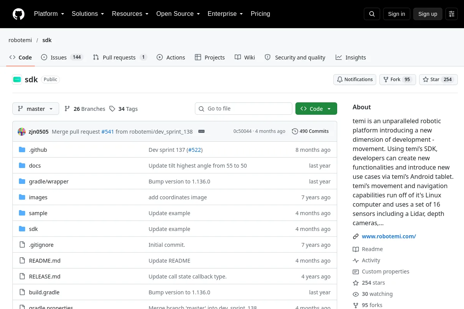Screen dimensions: 464x309
Task: Click the build.gradle file icon
Action: (x=22, y=292)
